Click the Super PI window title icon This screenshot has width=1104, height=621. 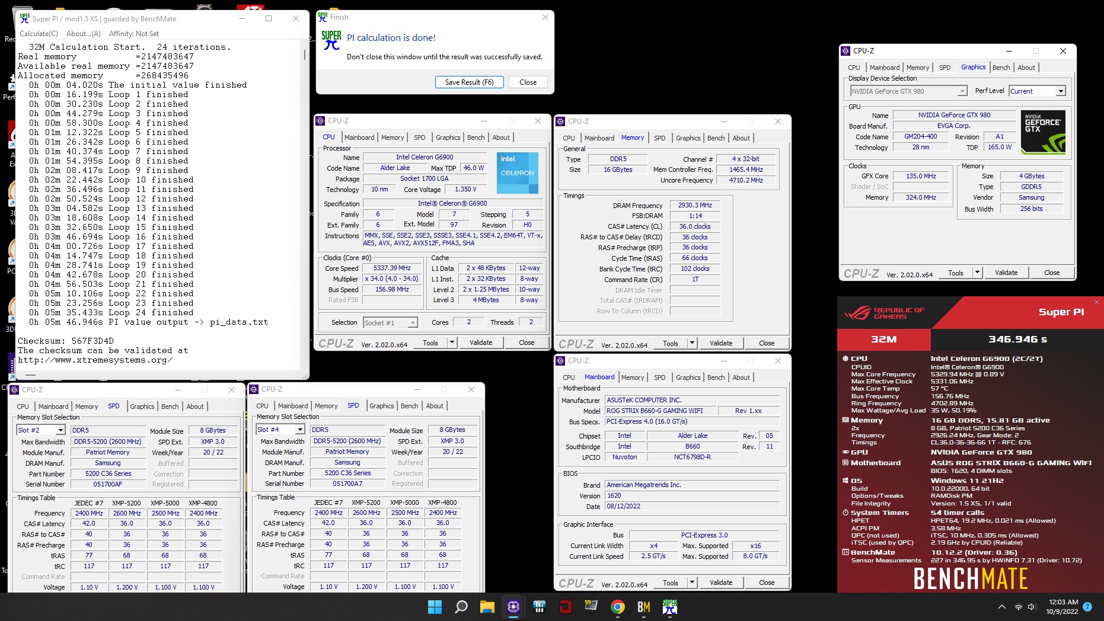point(25,18)
